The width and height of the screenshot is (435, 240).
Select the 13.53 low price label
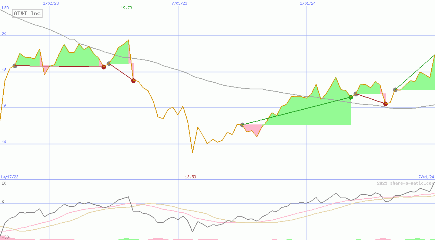[190, 177]
